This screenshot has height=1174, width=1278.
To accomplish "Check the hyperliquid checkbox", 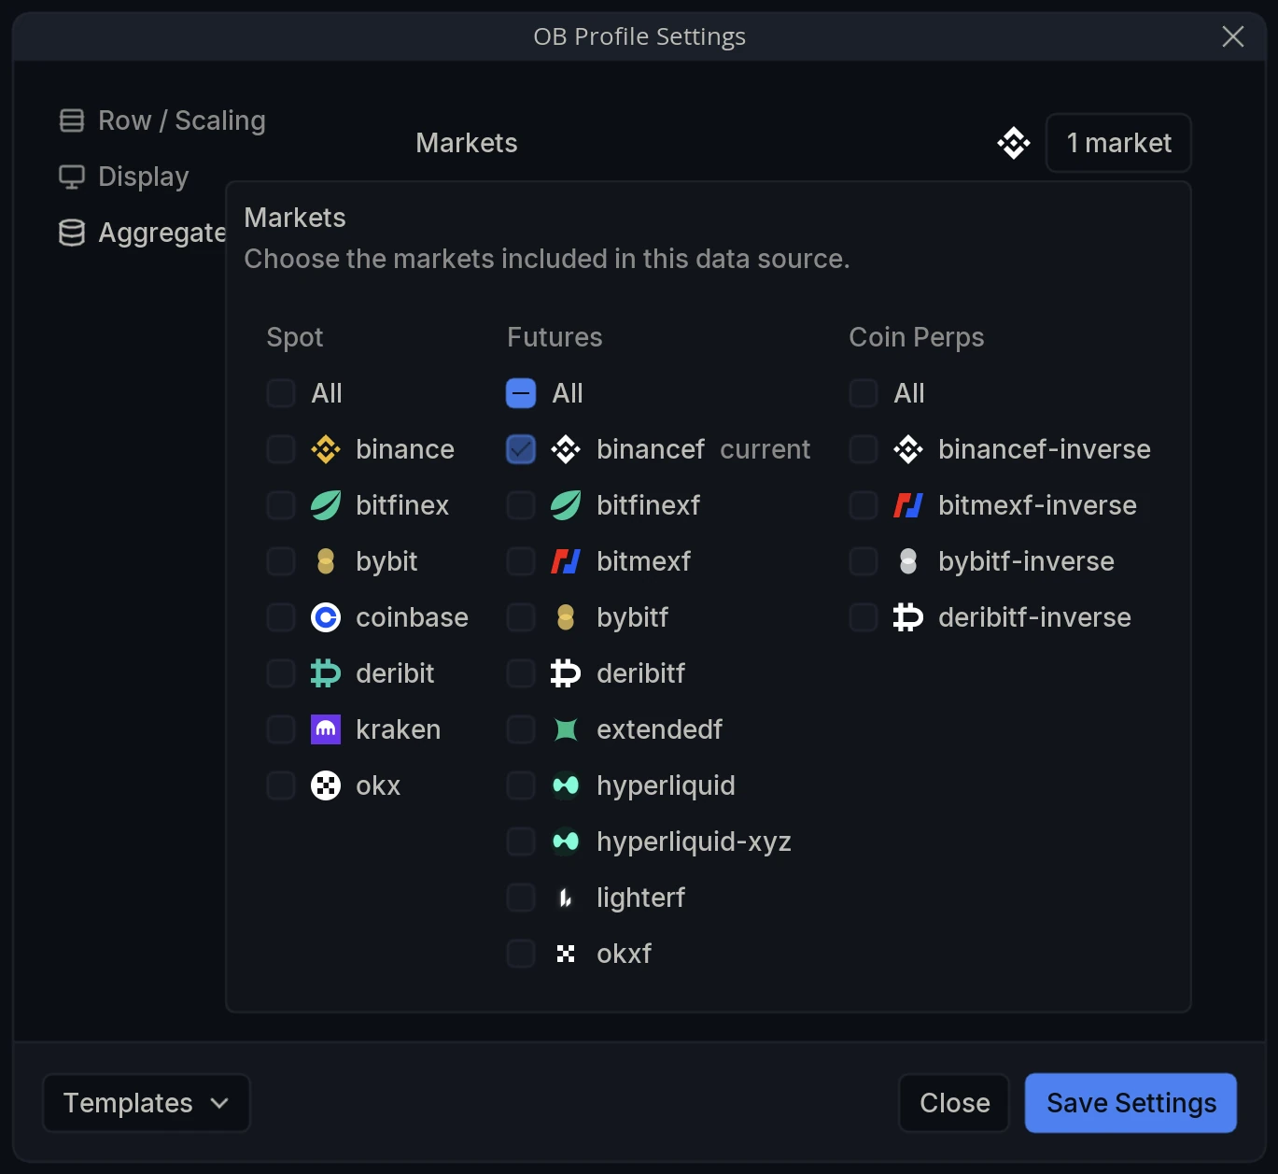I will (x=521, y=785).
